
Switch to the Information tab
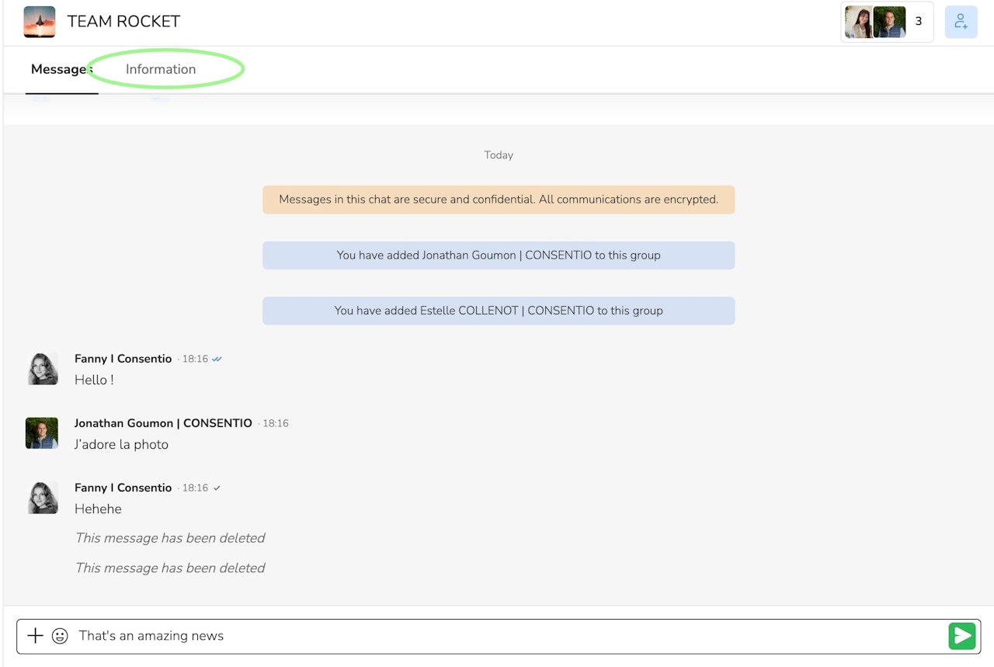(x=161, y=69)
